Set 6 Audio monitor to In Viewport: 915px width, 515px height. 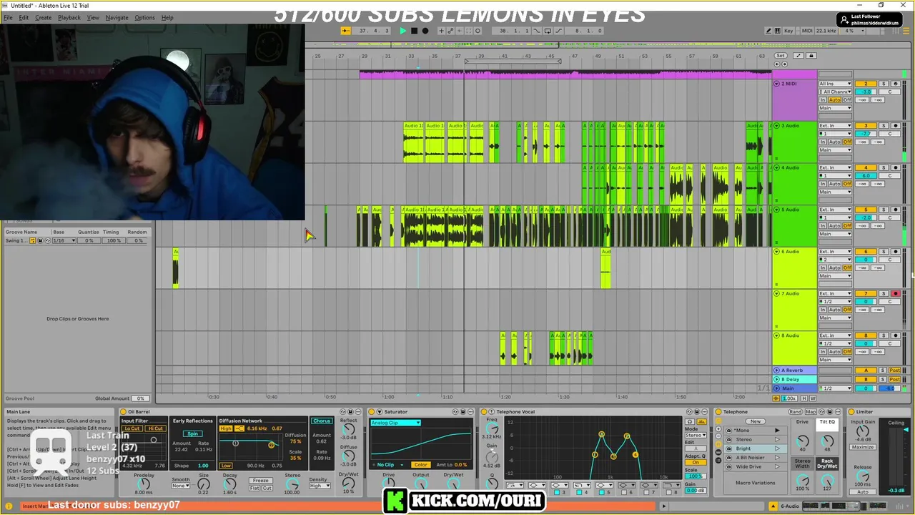click(823, 268)
